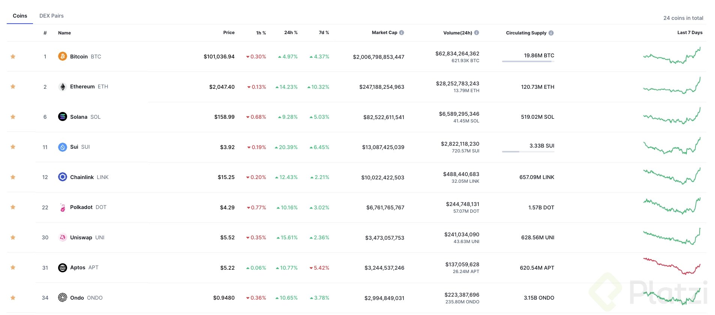This screenshot has height=315, width=715.
Task: Sort by the Price column header
Action: click(x=229, y=33)
